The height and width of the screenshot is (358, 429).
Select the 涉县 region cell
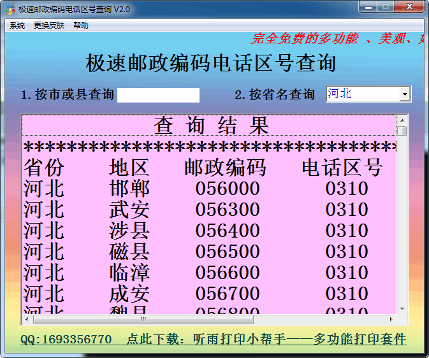(129, 231)
